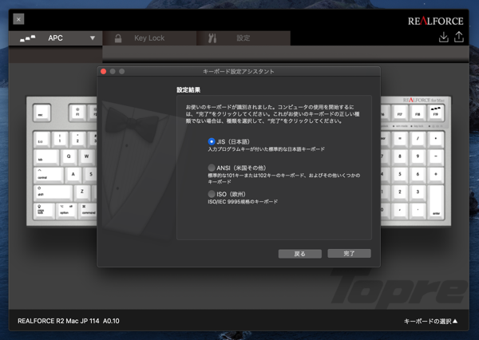Click the W key on keyboard image
The image size is (479, 340).
pos(86,157)
